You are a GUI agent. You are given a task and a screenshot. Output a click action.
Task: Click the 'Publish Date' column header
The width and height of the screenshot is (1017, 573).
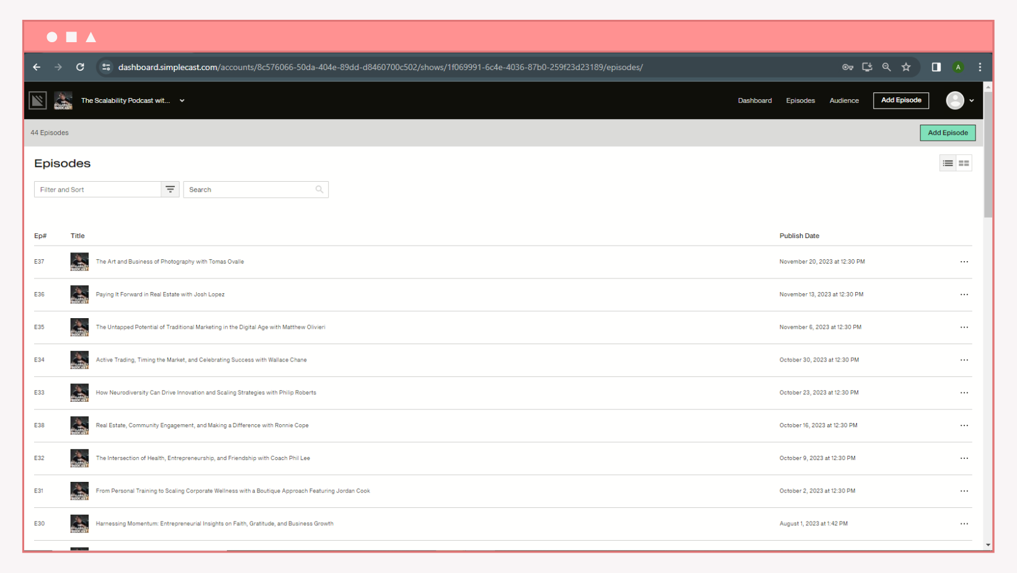(x=799, y=236)
